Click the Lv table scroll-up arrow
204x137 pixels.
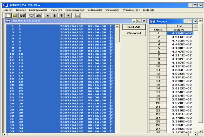(x=195, y=26)
